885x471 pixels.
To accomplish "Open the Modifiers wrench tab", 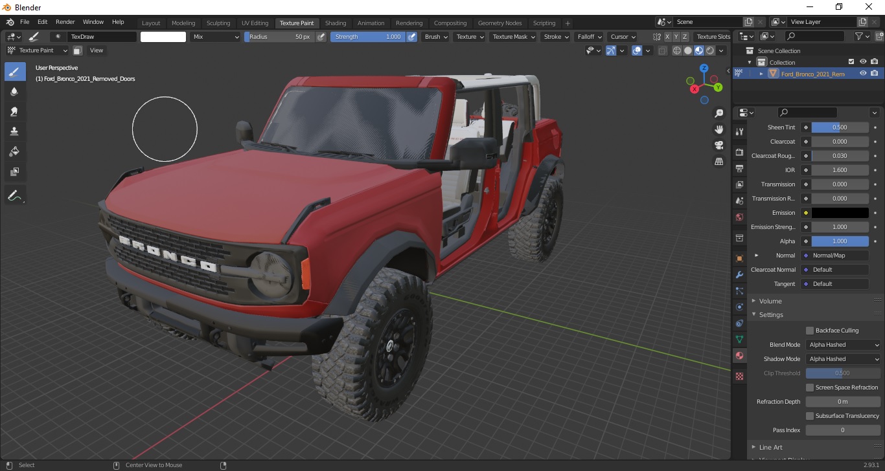I will pyautogui.click(x=739, y=274).
